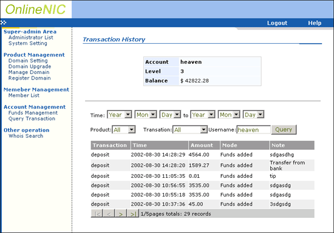Click the '3sdgsdg' note

(x=281, y=204)
